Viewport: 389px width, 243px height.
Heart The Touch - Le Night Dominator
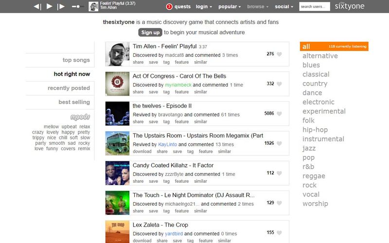coord(279,203)
